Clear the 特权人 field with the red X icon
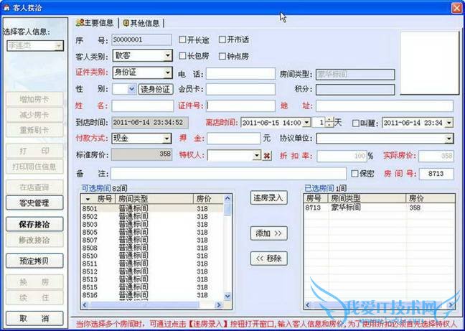This screenshot has height=331, width=465. click(267, 156)
